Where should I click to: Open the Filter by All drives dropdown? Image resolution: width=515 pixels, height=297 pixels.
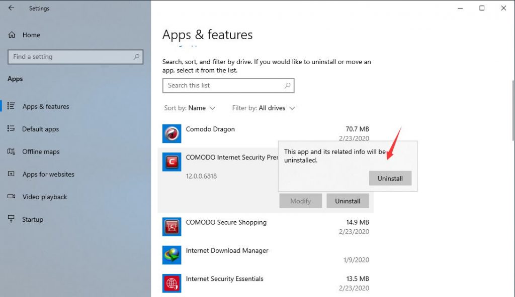264,108
